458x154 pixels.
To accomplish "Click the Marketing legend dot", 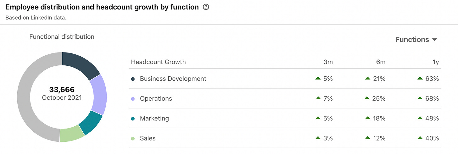I will pos(133,118).
